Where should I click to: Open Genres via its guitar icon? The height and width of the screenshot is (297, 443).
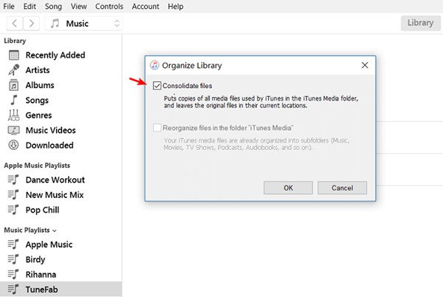pos(13,115)
